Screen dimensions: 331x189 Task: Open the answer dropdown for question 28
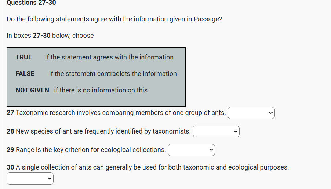point(216,131)
